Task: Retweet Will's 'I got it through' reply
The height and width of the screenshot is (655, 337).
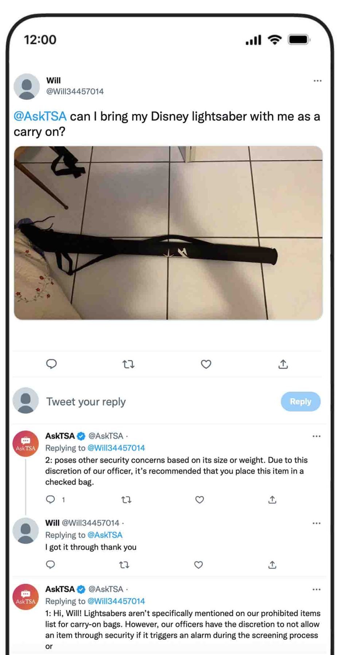Action: coord(124,565)
